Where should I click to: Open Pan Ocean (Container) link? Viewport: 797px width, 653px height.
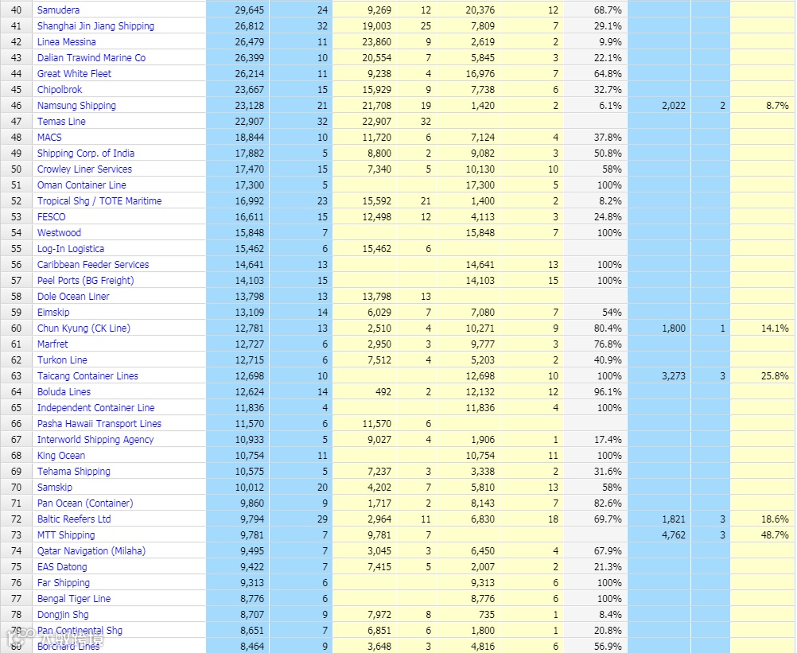click(85, 503)
